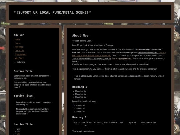
Task: Click the site title SUPORT UR LOCAL PUNK/METAL SCENE
Action: 52,12
